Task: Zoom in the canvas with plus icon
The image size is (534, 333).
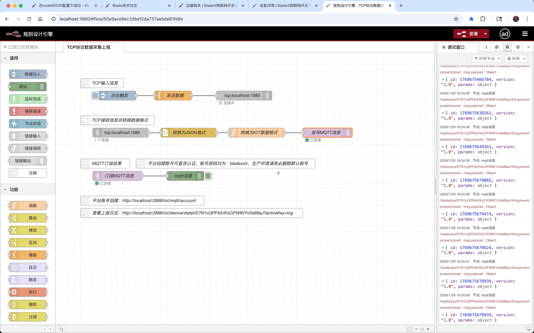Action: 428,329
